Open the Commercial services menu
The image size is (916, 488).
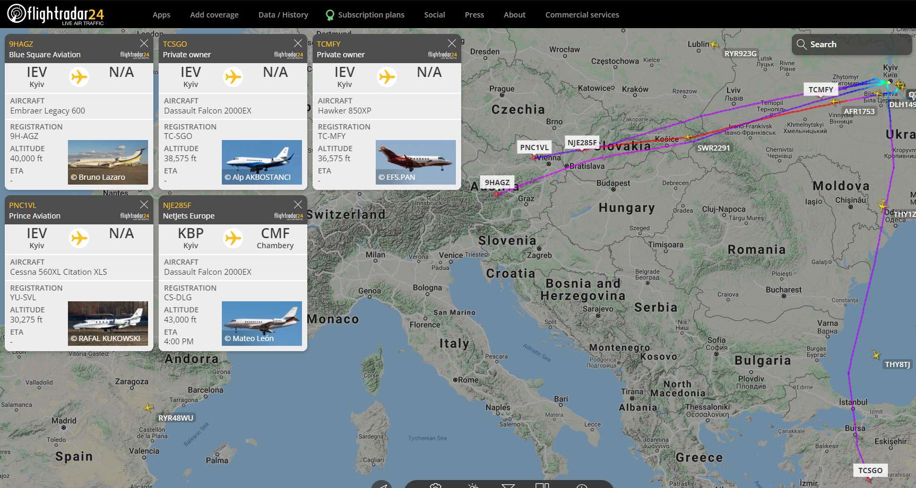coord(582,15)
